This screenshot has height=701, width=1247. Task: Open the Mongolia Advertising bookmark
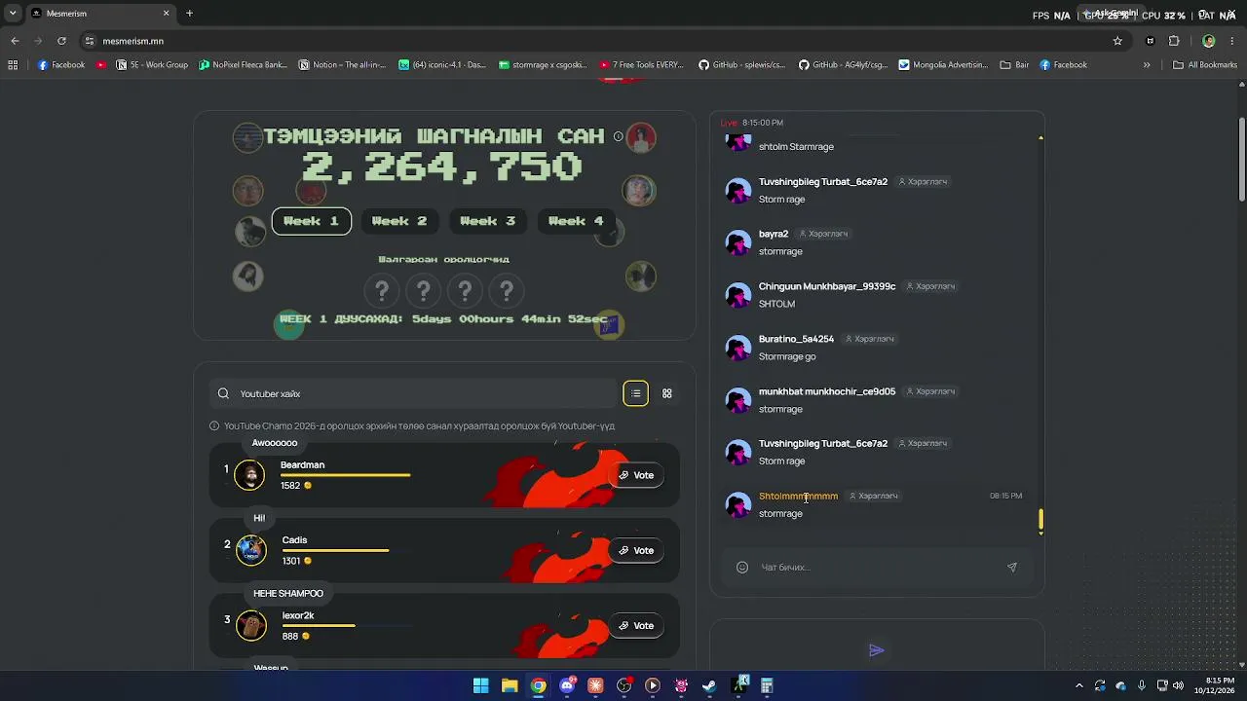[943, 65]
